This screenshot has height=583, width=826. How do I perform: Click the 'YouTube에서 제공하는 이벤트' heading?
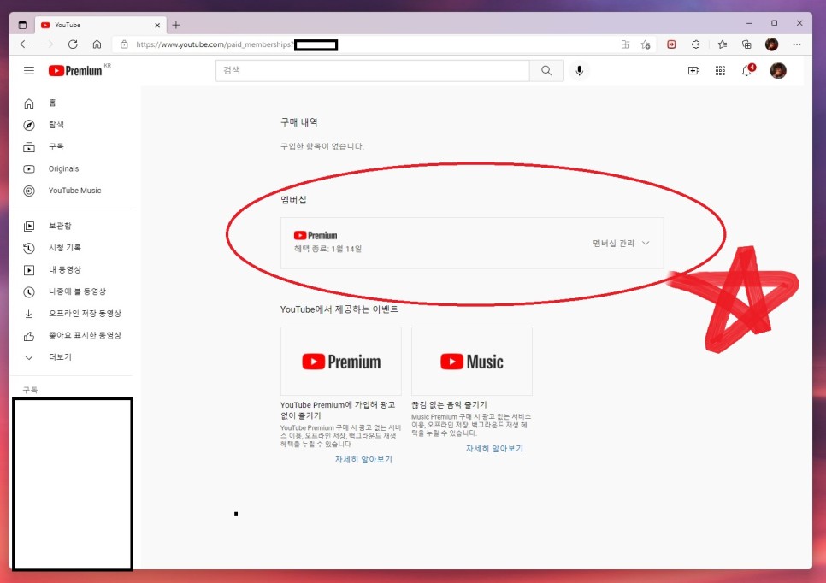tap(339, 309)
